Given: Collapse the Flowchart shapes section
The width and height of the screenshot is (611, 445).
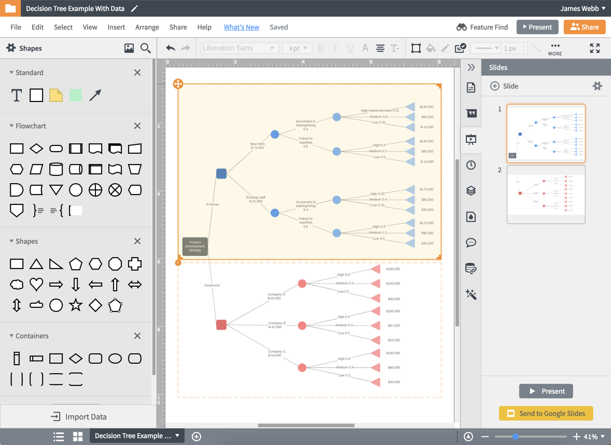Looking at the screenshot, I should click(x=12, y=126).
